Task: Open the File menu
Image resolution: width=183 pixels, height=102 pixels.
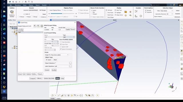Action: click(11, 5)
